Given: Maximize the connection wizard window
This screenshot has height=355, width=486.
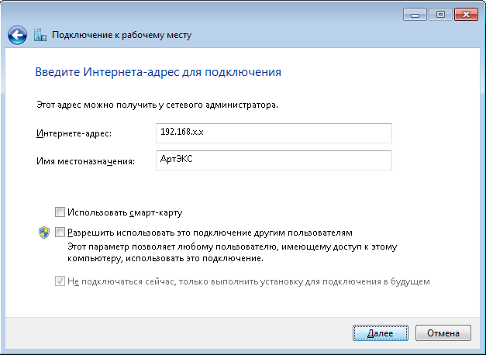Looking at the screenshot, I should click(440, 15).
